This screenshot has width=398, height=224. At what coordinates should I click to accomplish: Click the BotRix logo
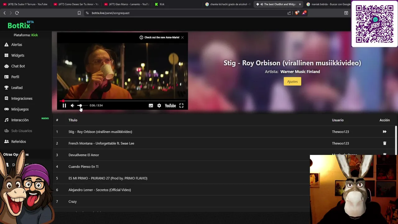click(21, 25)
